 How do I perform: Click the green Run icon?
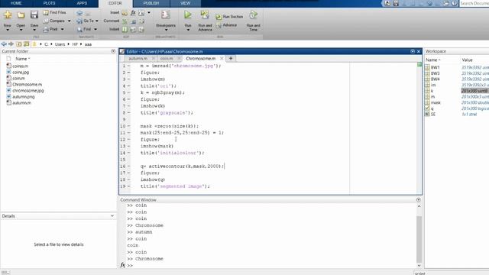188,15
